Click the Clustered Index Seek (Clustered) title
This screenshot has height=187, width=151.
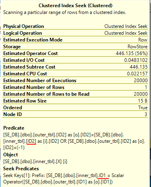[x=75, y=6]
